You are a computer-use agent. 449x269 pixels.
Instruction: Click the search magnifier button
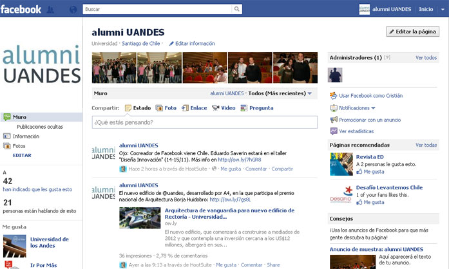(237, 9)
